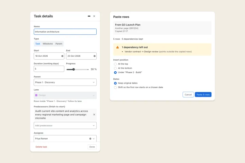Adjust the Progress slider handle
This screenshot has width=245, height=163.
(73, 69)
